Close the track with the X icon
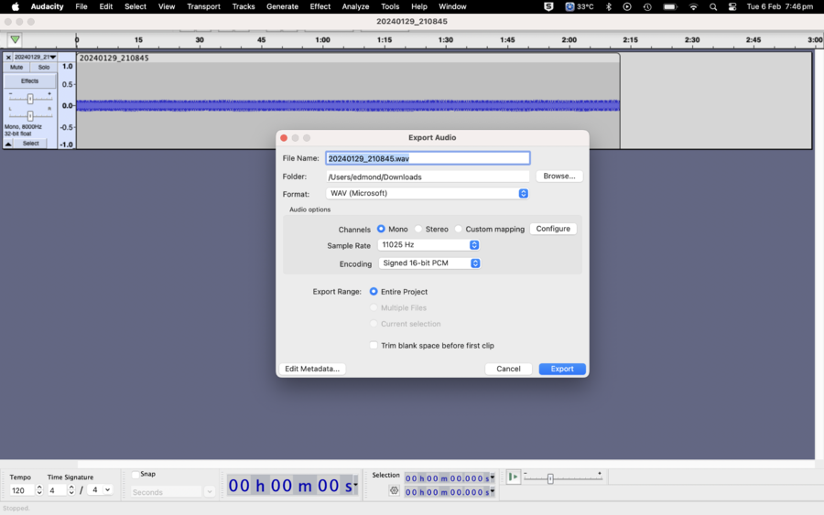This screenshot has width=824, height=515. coord(8,57)
